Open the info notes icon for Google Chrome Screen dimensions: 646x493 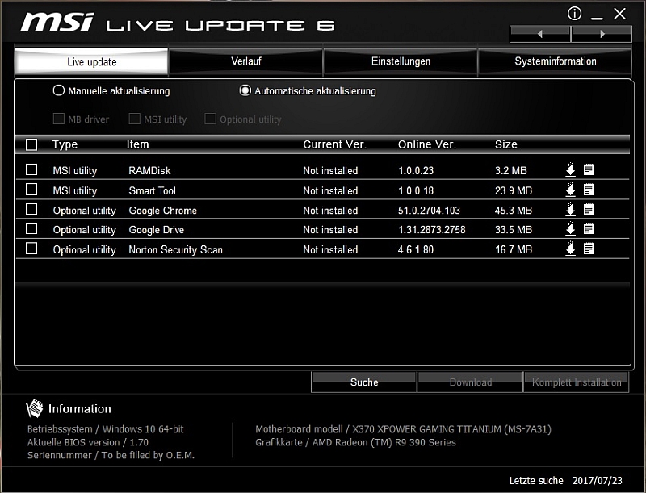point(589,209)
